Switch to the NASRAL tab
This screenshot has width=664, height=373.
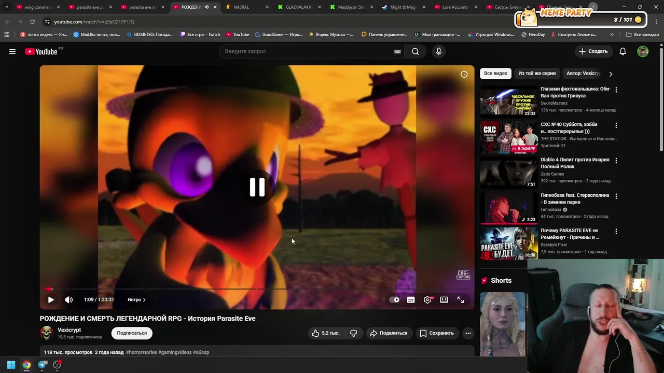246,7
